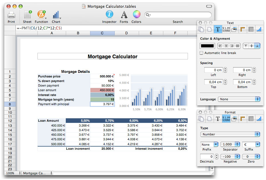Select the document sheets tab in Text window

[201, 29]
